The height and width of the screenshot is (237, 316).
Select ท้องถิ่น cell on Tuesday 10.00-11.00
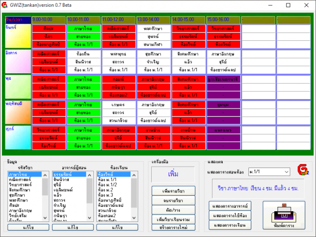click(x=84, y=54)
